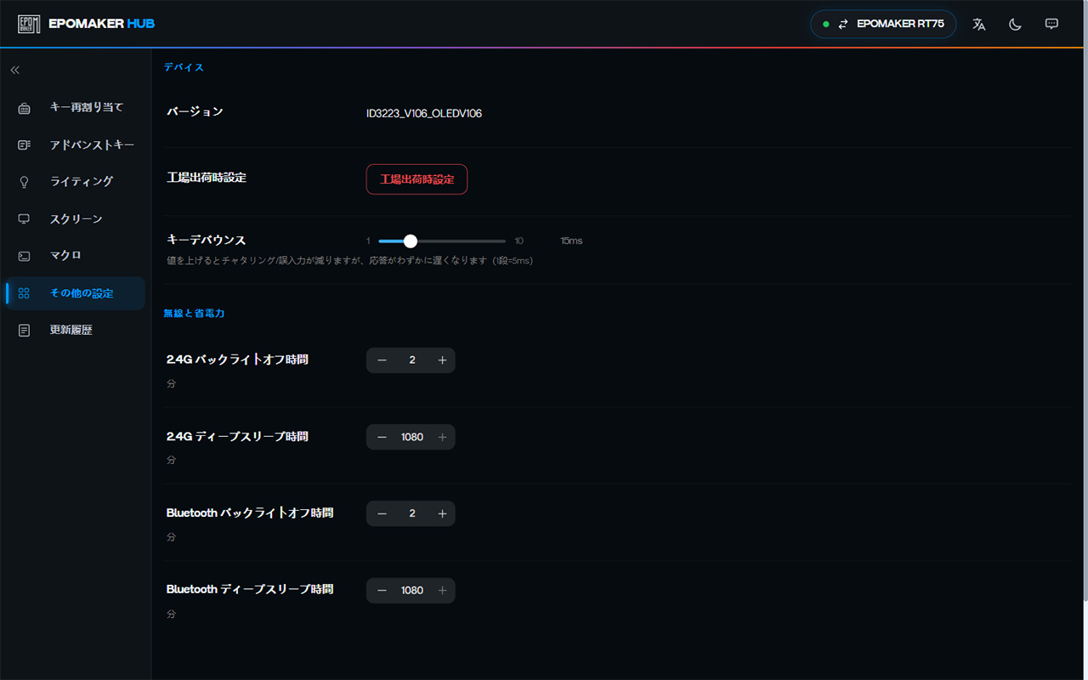Click the red 工場出荷時設定 reset button
Image resolution: width=1088 pixels, height=680 pixels.
coord(416,179)
